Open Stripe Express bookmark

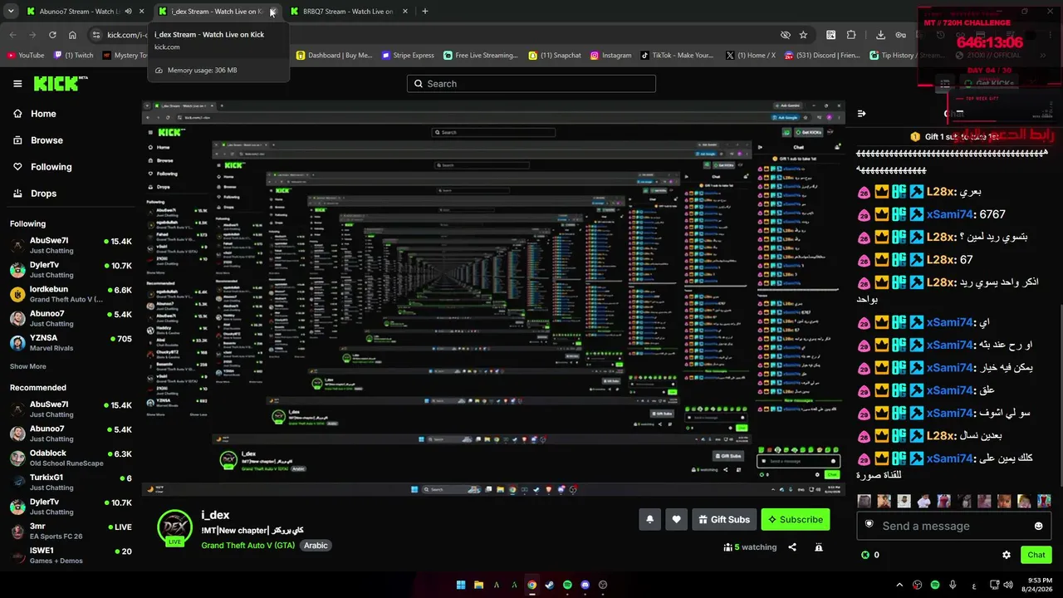pyautogui.click(x=409, y=56)
